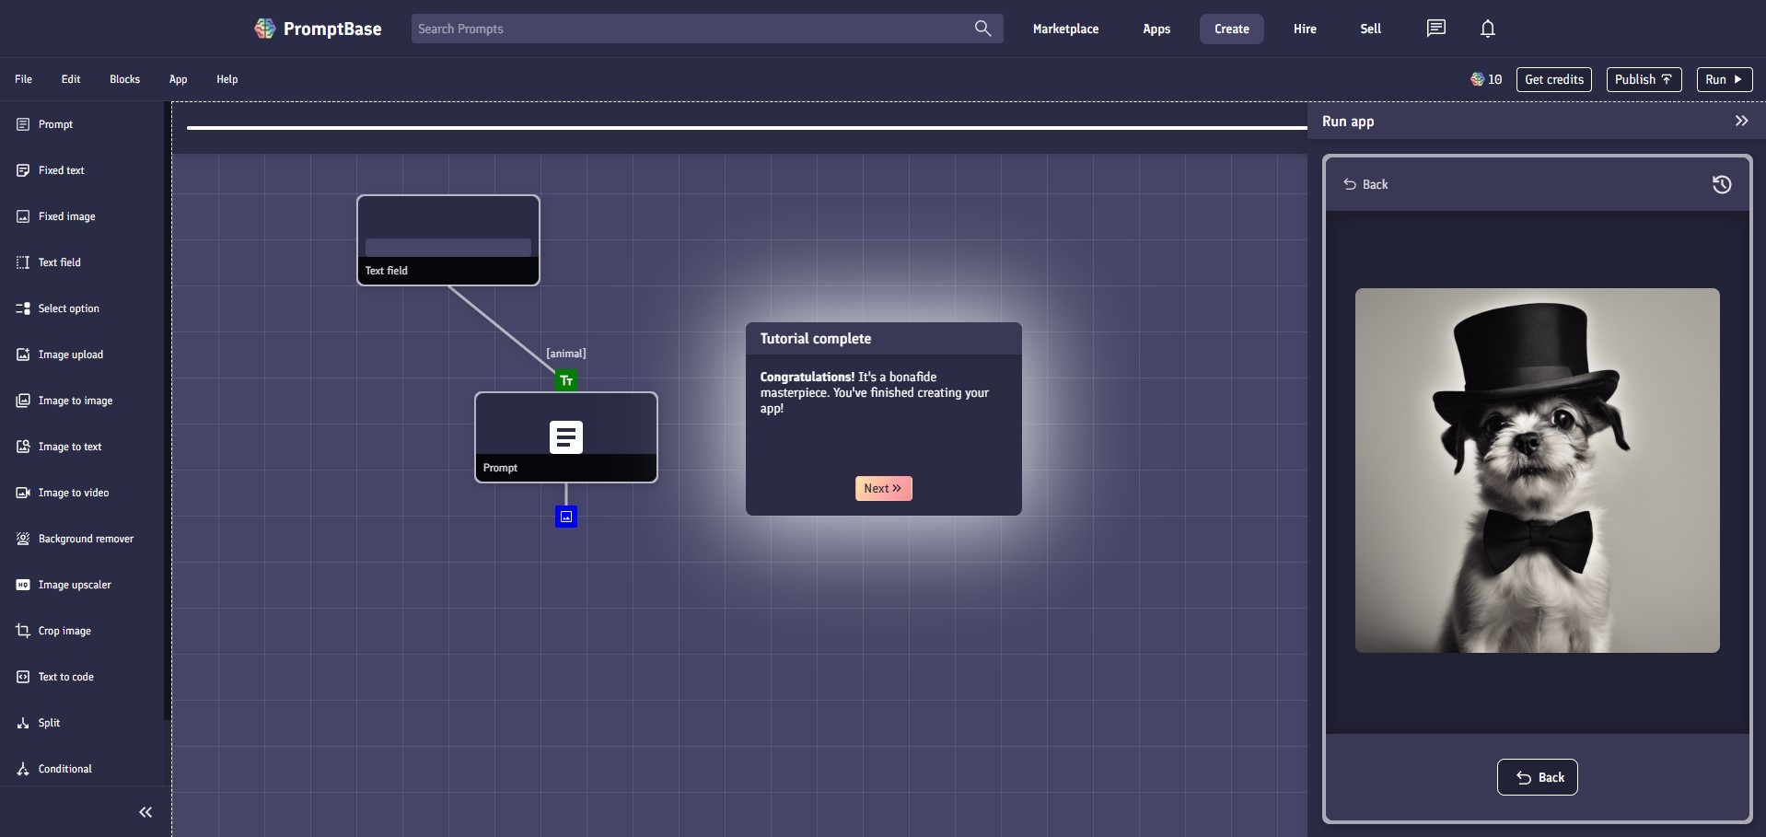Open the App menu
Image resolution: width=1766 pixels, height=837 pixels.
[x=179, y=79]
